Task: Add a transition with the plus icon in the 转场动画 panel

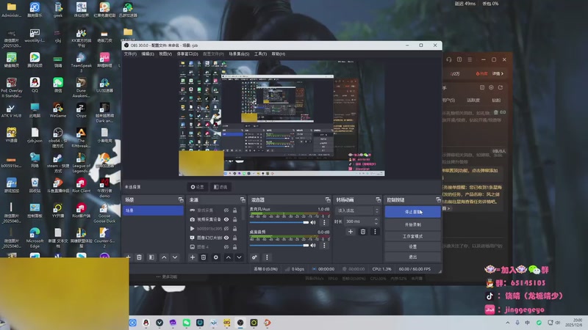Action: [x=351, y=232]
